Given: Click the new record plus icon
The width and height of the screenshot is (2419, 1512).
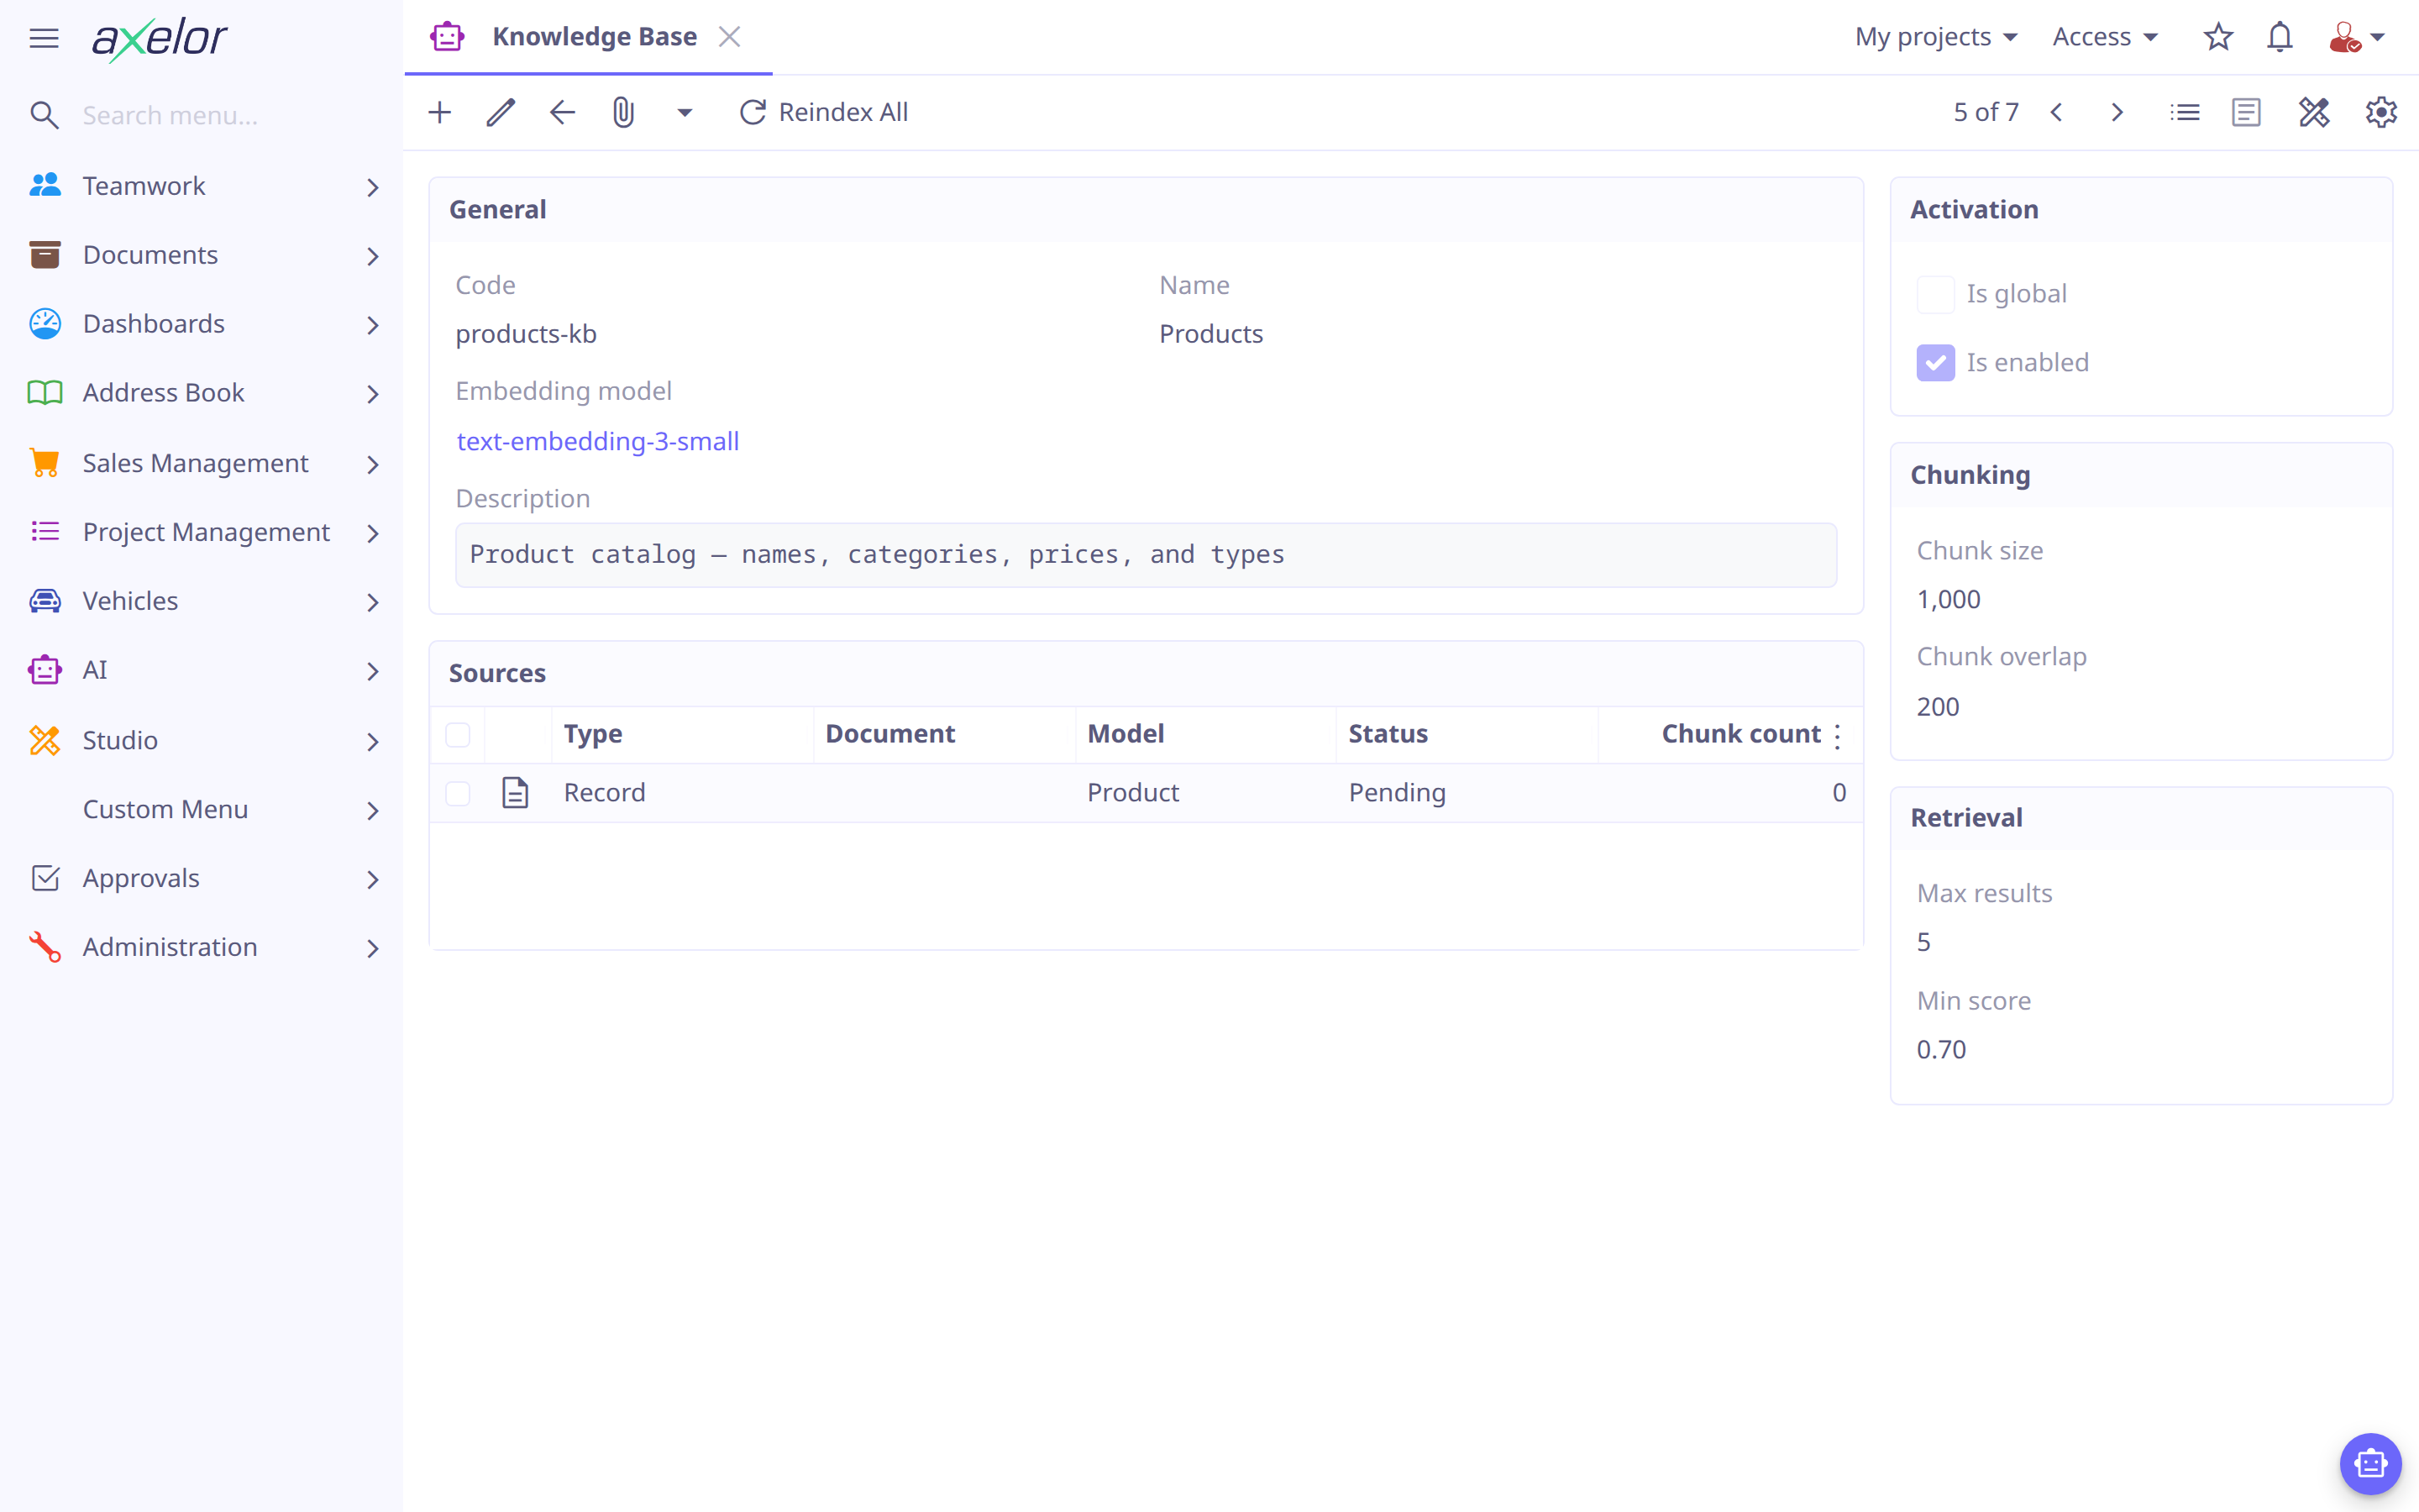Looking at the screenshot, I should tap(440, 112).
